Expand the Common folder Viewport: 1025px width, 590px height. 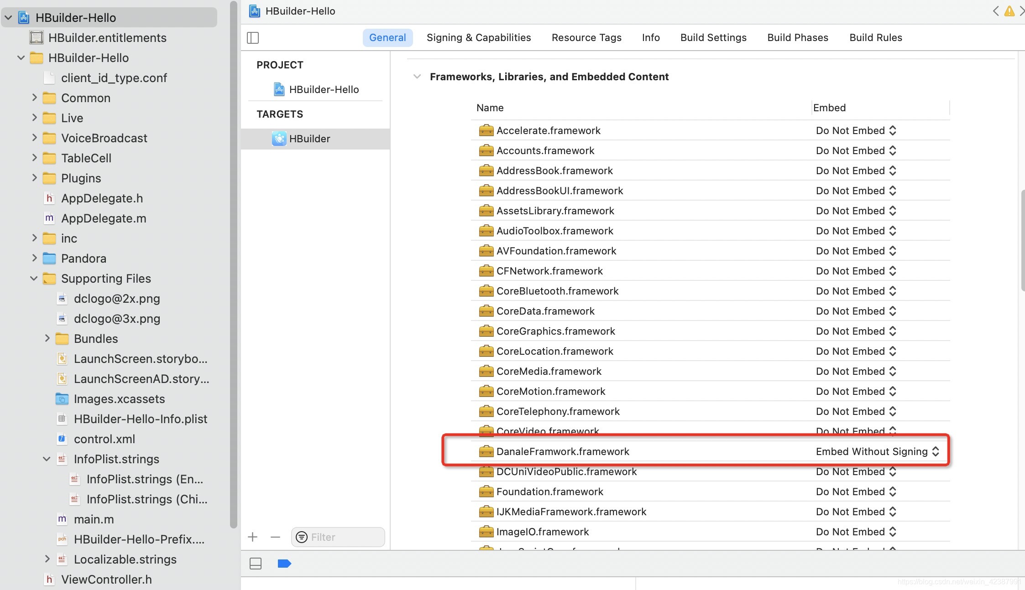tap(34, 98)
